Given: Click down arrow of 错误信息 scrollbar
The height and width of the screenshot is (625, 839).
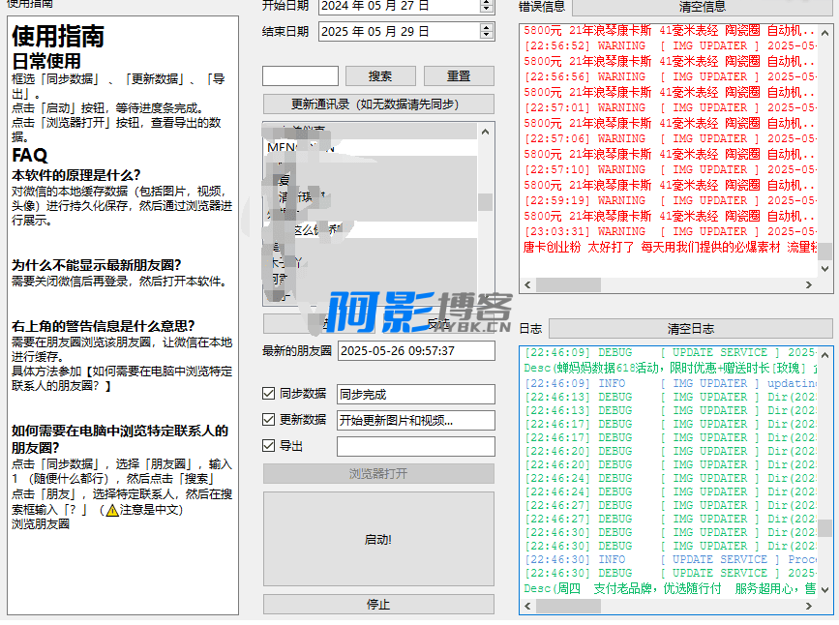Looking at the screenshot, I should point(824,269).
